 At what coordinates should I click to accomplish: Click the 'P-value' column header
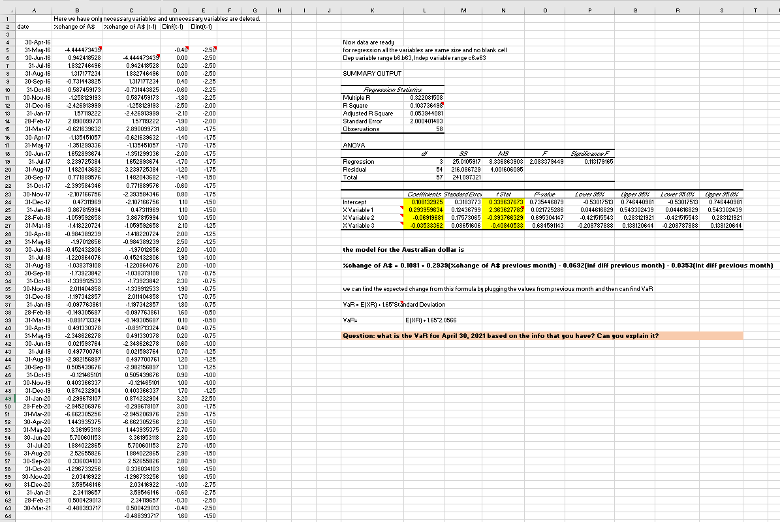tap(545, 194)
